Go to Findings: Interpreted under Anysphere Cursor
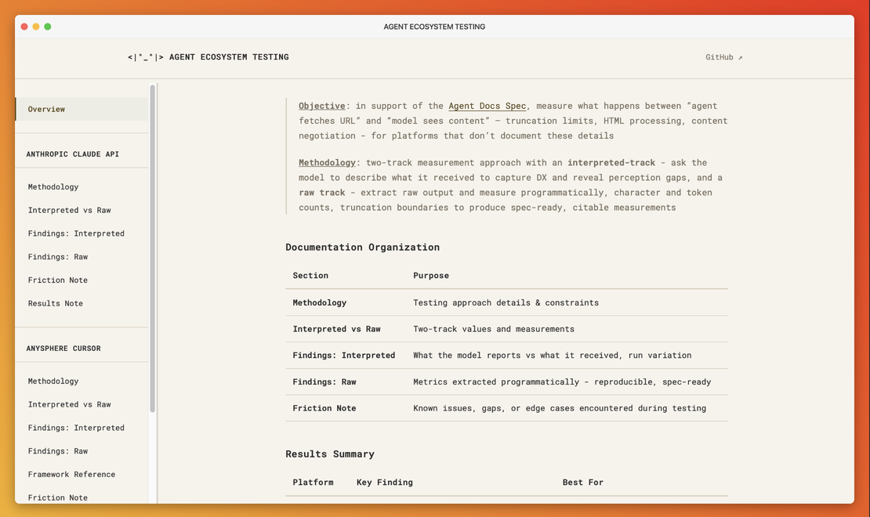This screenshot has width=870, height=517. [76, 428]
